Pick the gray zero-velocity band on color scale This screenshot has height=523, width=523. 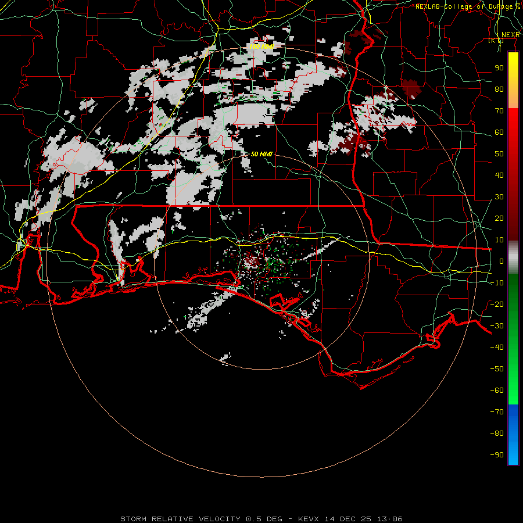[x=513, y=257]
